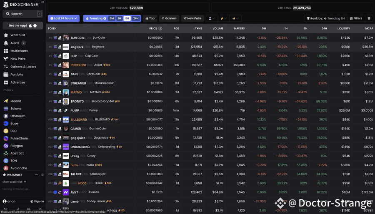Click BUN COIN price $0.007002

point(155,38)
